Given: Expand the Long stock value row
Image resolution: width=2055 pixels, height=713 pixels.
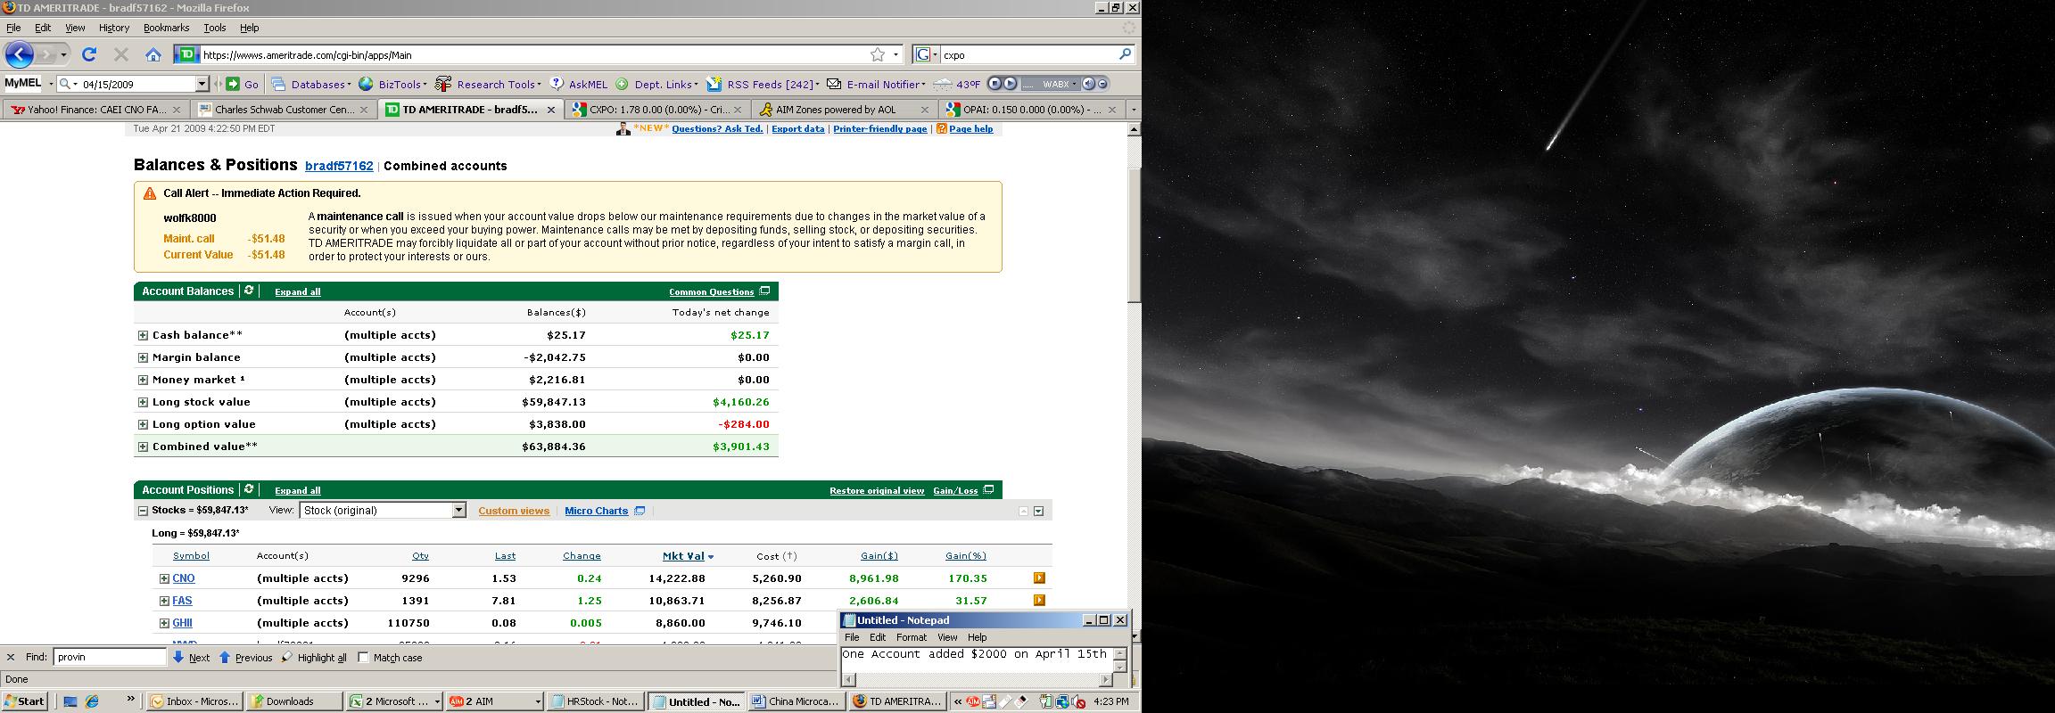Looking at the screenshot, I should tap(143, 402).
